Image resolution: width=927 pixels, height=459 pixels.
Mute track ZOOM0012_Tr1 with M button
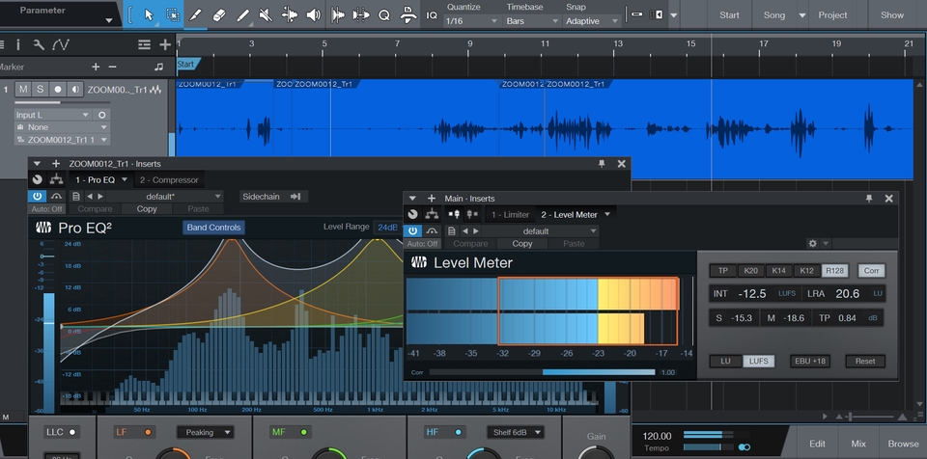pos(23,90)
